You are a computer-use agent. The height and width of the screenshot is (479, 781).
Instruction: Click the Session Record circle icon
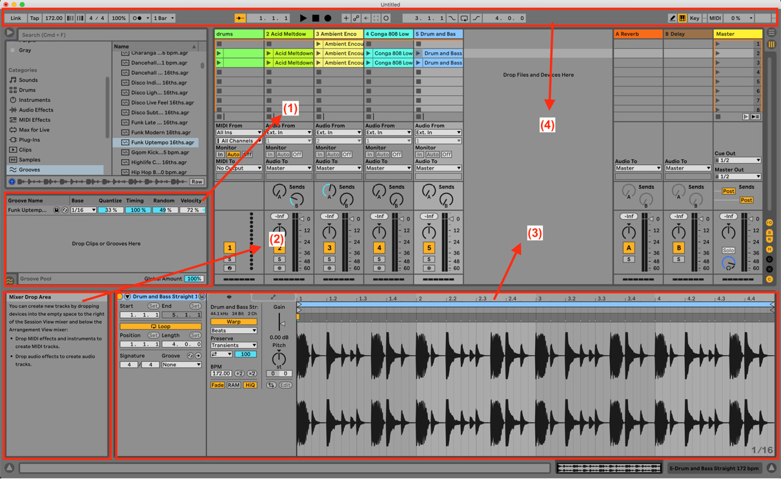386,18
